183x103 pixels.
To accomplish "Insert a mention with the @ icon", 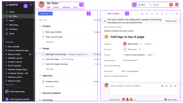I will [167, 86].
